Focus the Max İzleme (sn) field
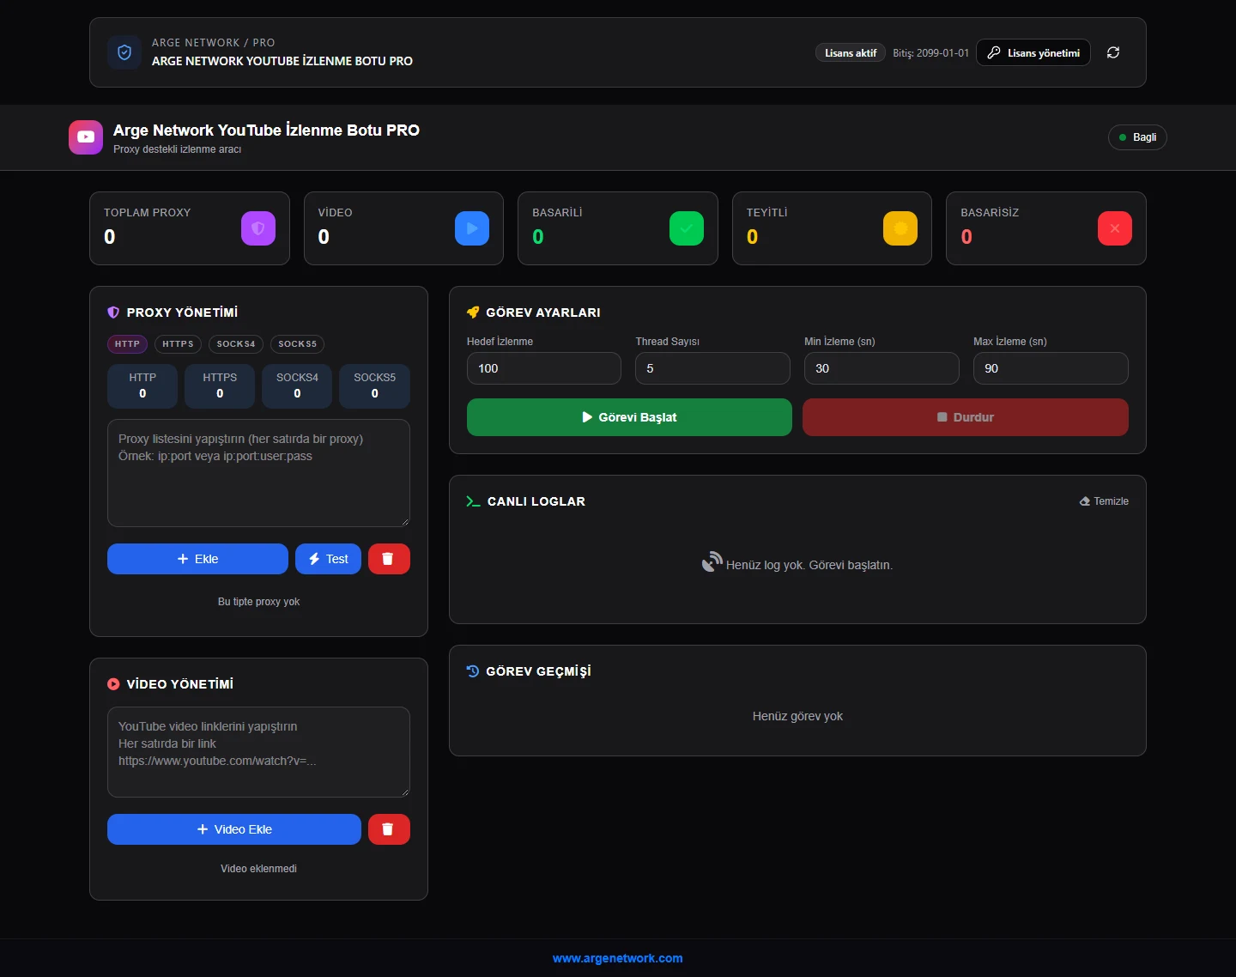This screenshot has height=977, width=1236. pyautogui.click(x=1051, y=368)
